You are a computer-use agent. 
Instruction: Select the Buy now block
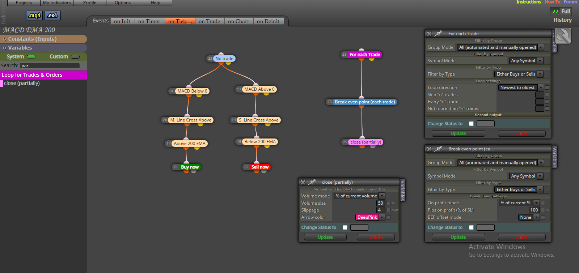click(190, 167)
